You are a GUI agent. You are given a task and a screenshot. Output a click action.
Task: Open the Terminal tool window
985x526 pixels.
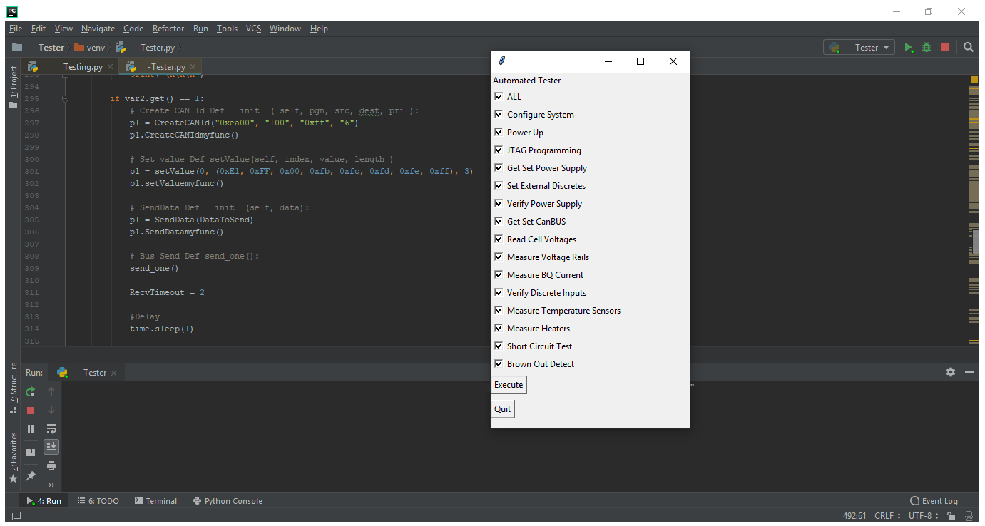tap(155, 501)
